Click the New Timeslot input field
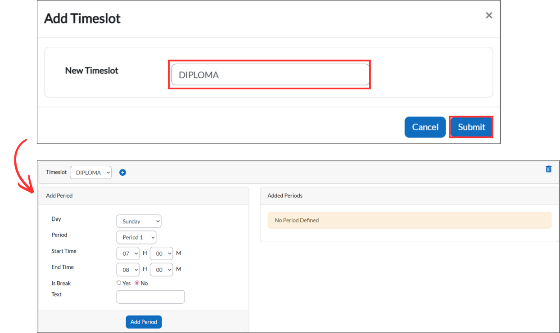The height and width of the screenshot is (333, 560). click(270, 75)
